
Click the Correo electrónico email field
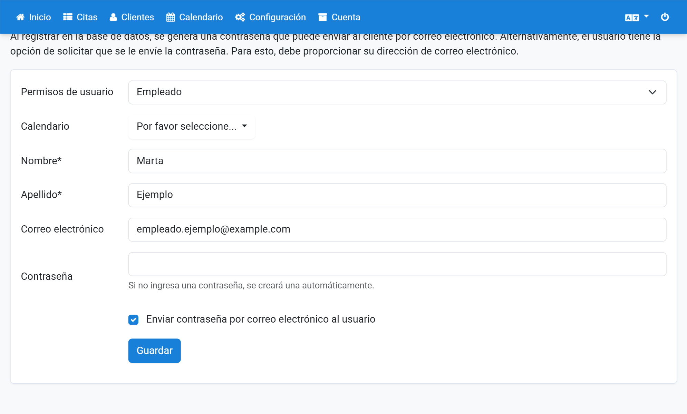coord(397,230)
